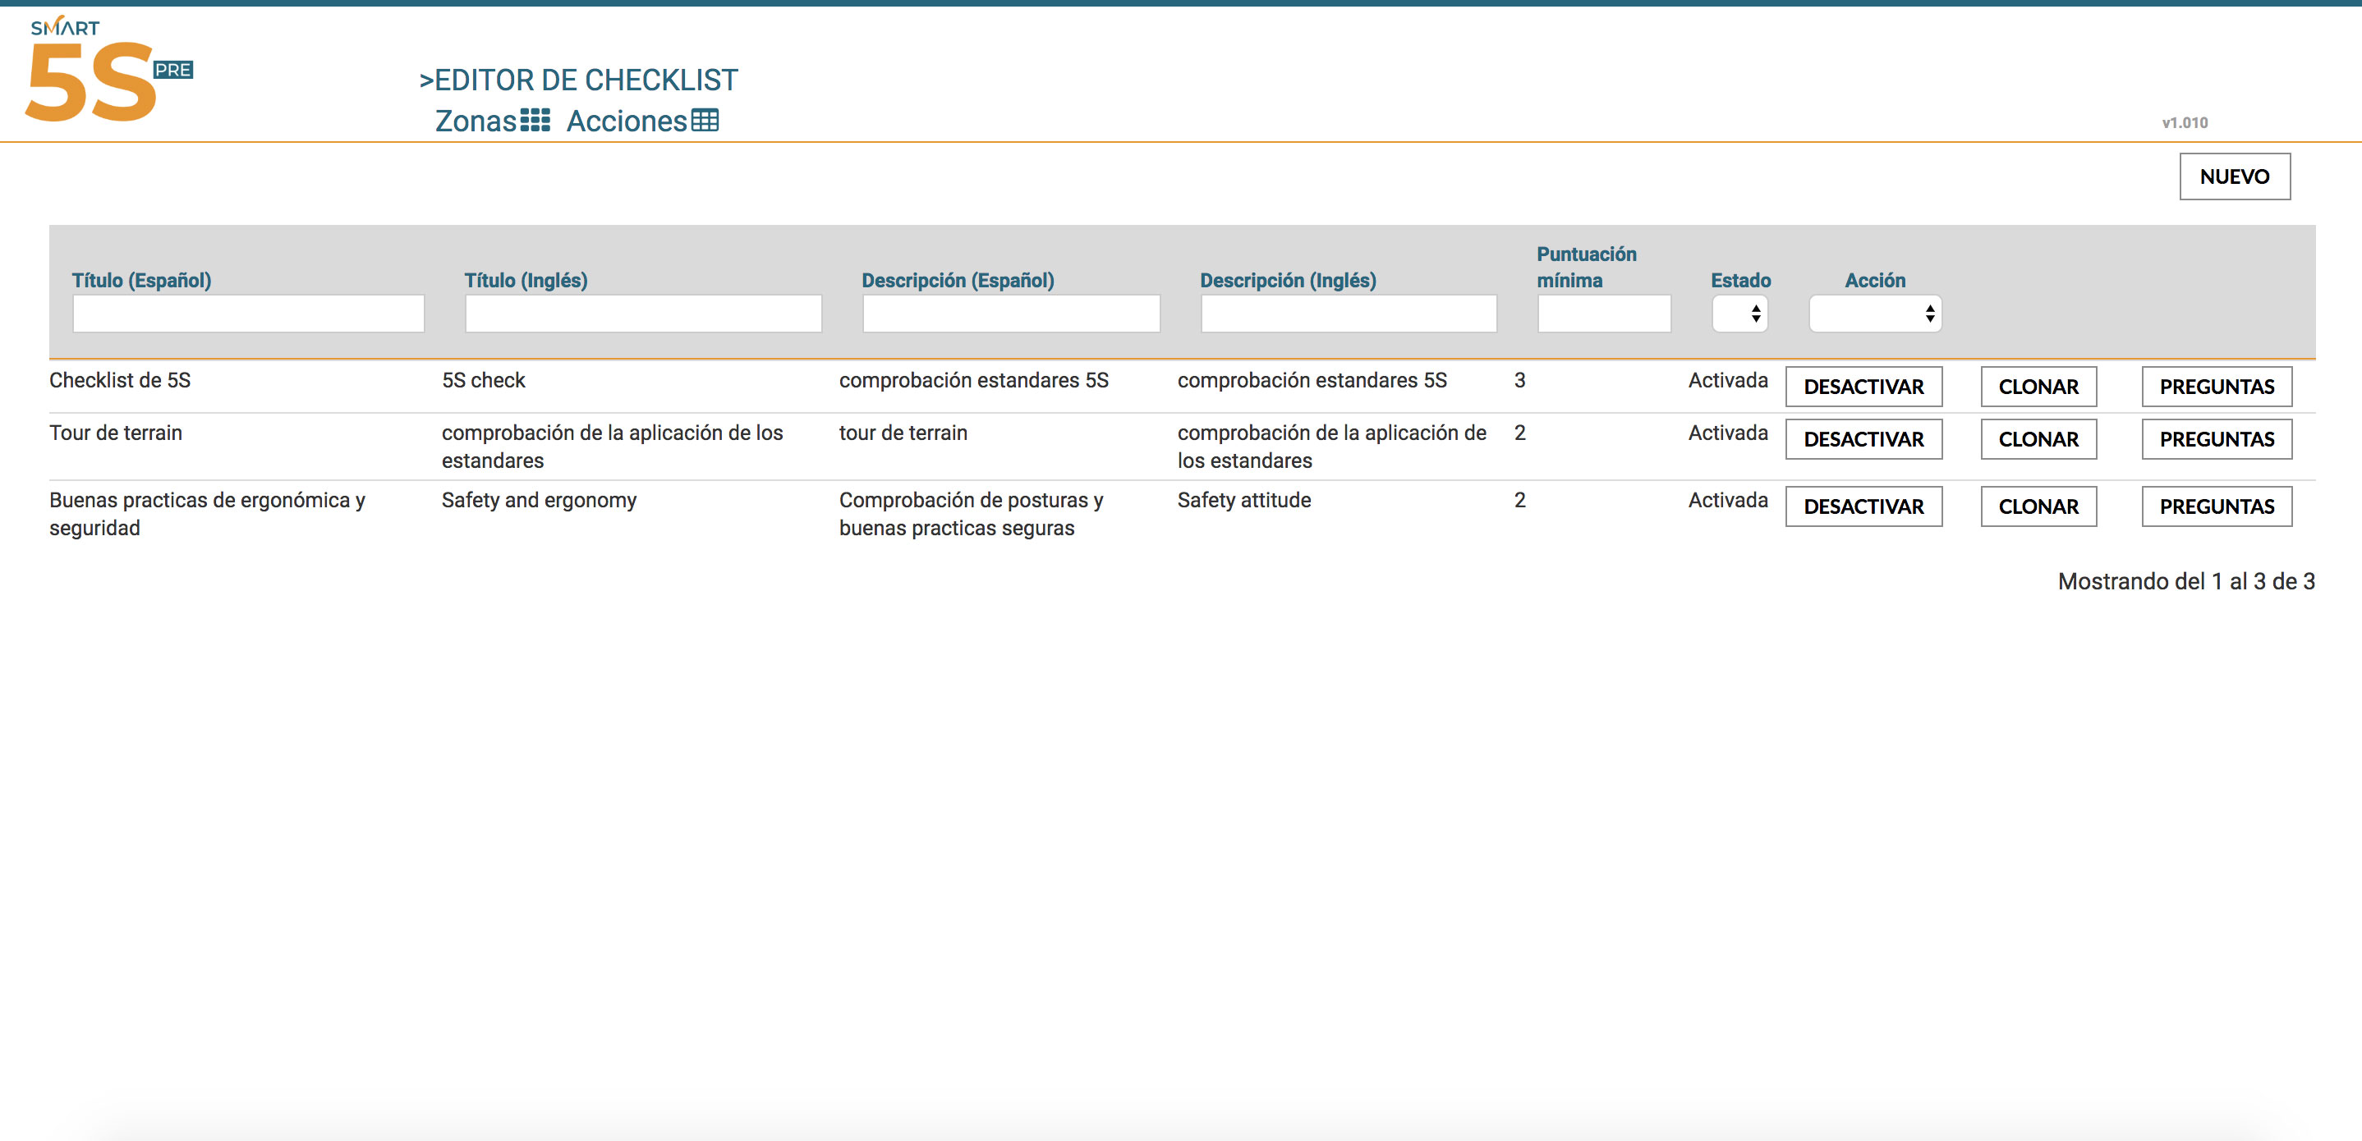Click the NUEVO button
This screenshot has width=2362, height=1141.
(x=2234, y=176)
